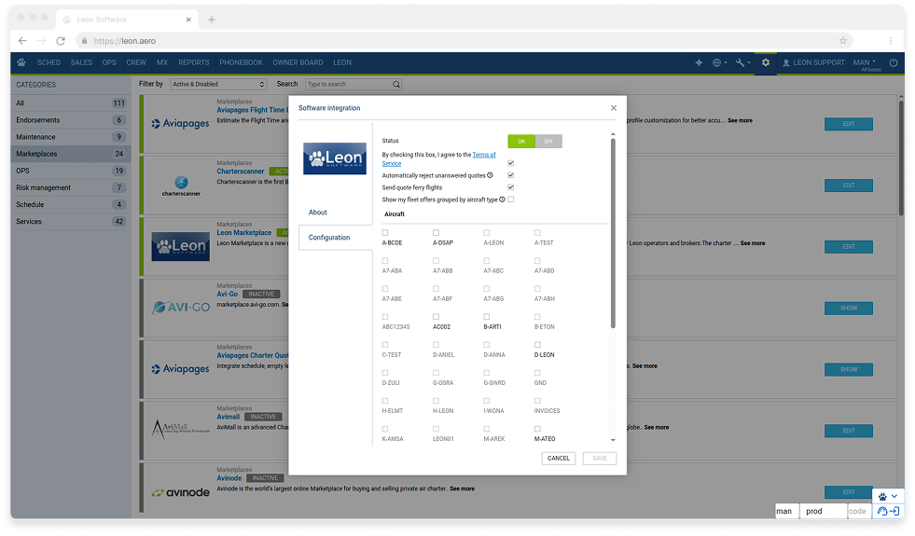Click the sparkle star icon in top bar

pyautogui.click(x=699, y=62)
